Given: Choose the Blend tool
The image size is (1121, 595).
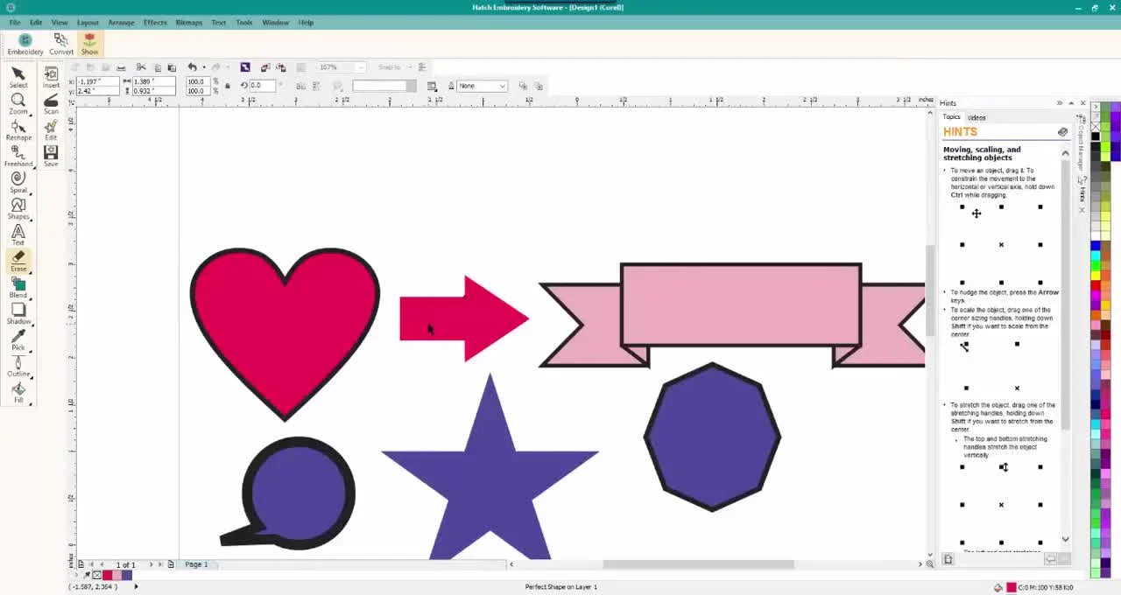Looking at the screenshot, I should click(x=18, y=288).
